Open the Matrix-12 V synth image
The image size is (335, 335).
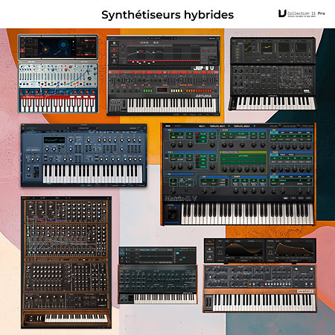coord(238,174)
